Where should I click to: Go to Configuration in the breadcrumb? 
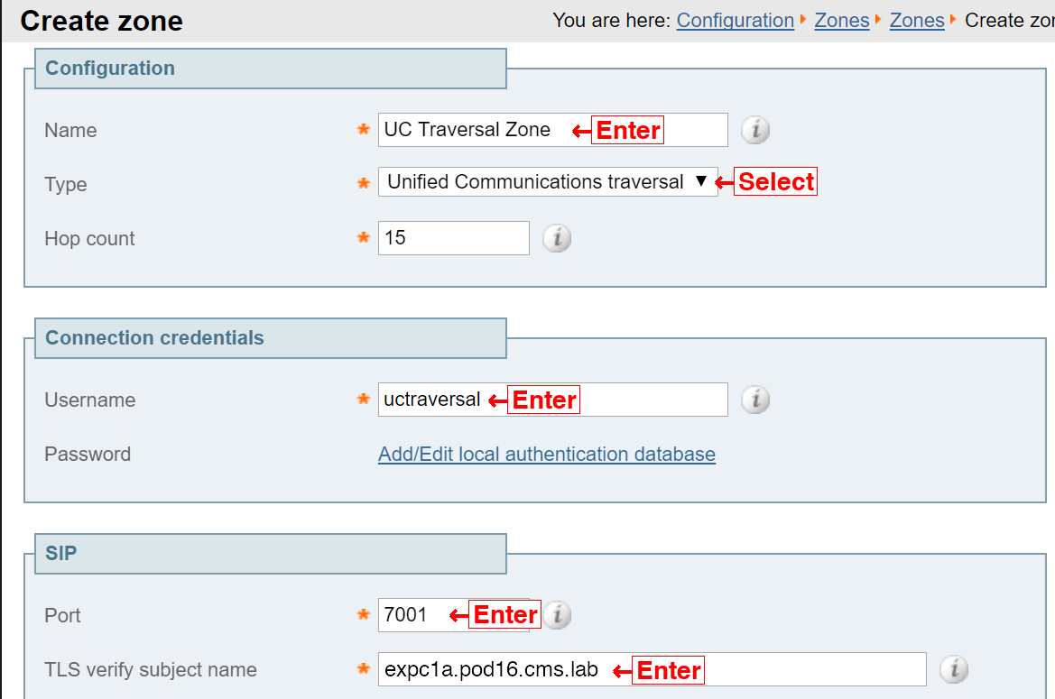pos(736,21)
